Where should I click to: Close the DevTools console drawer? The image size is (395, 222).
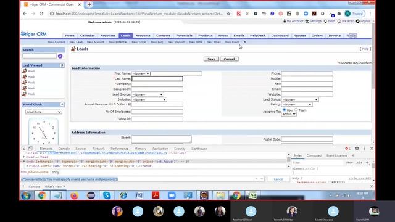click(372, 186)
